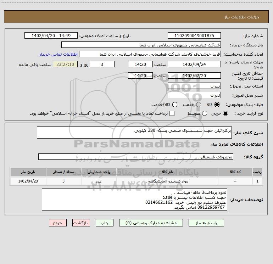Screen dimensions: 273x264
Task: Click the جزئیات اطلاعات نیاز header title
Action: point(241,17)
